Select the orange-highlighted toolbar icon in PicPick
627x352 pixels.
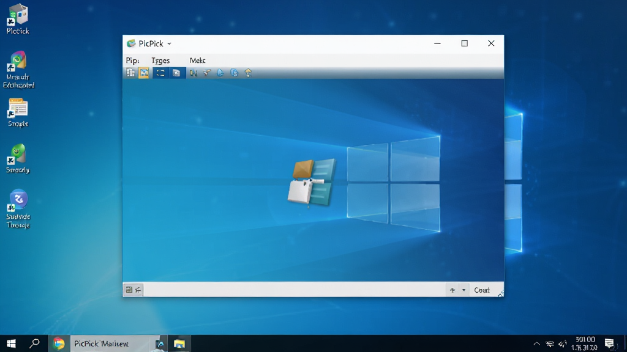(x=143, y=73)
